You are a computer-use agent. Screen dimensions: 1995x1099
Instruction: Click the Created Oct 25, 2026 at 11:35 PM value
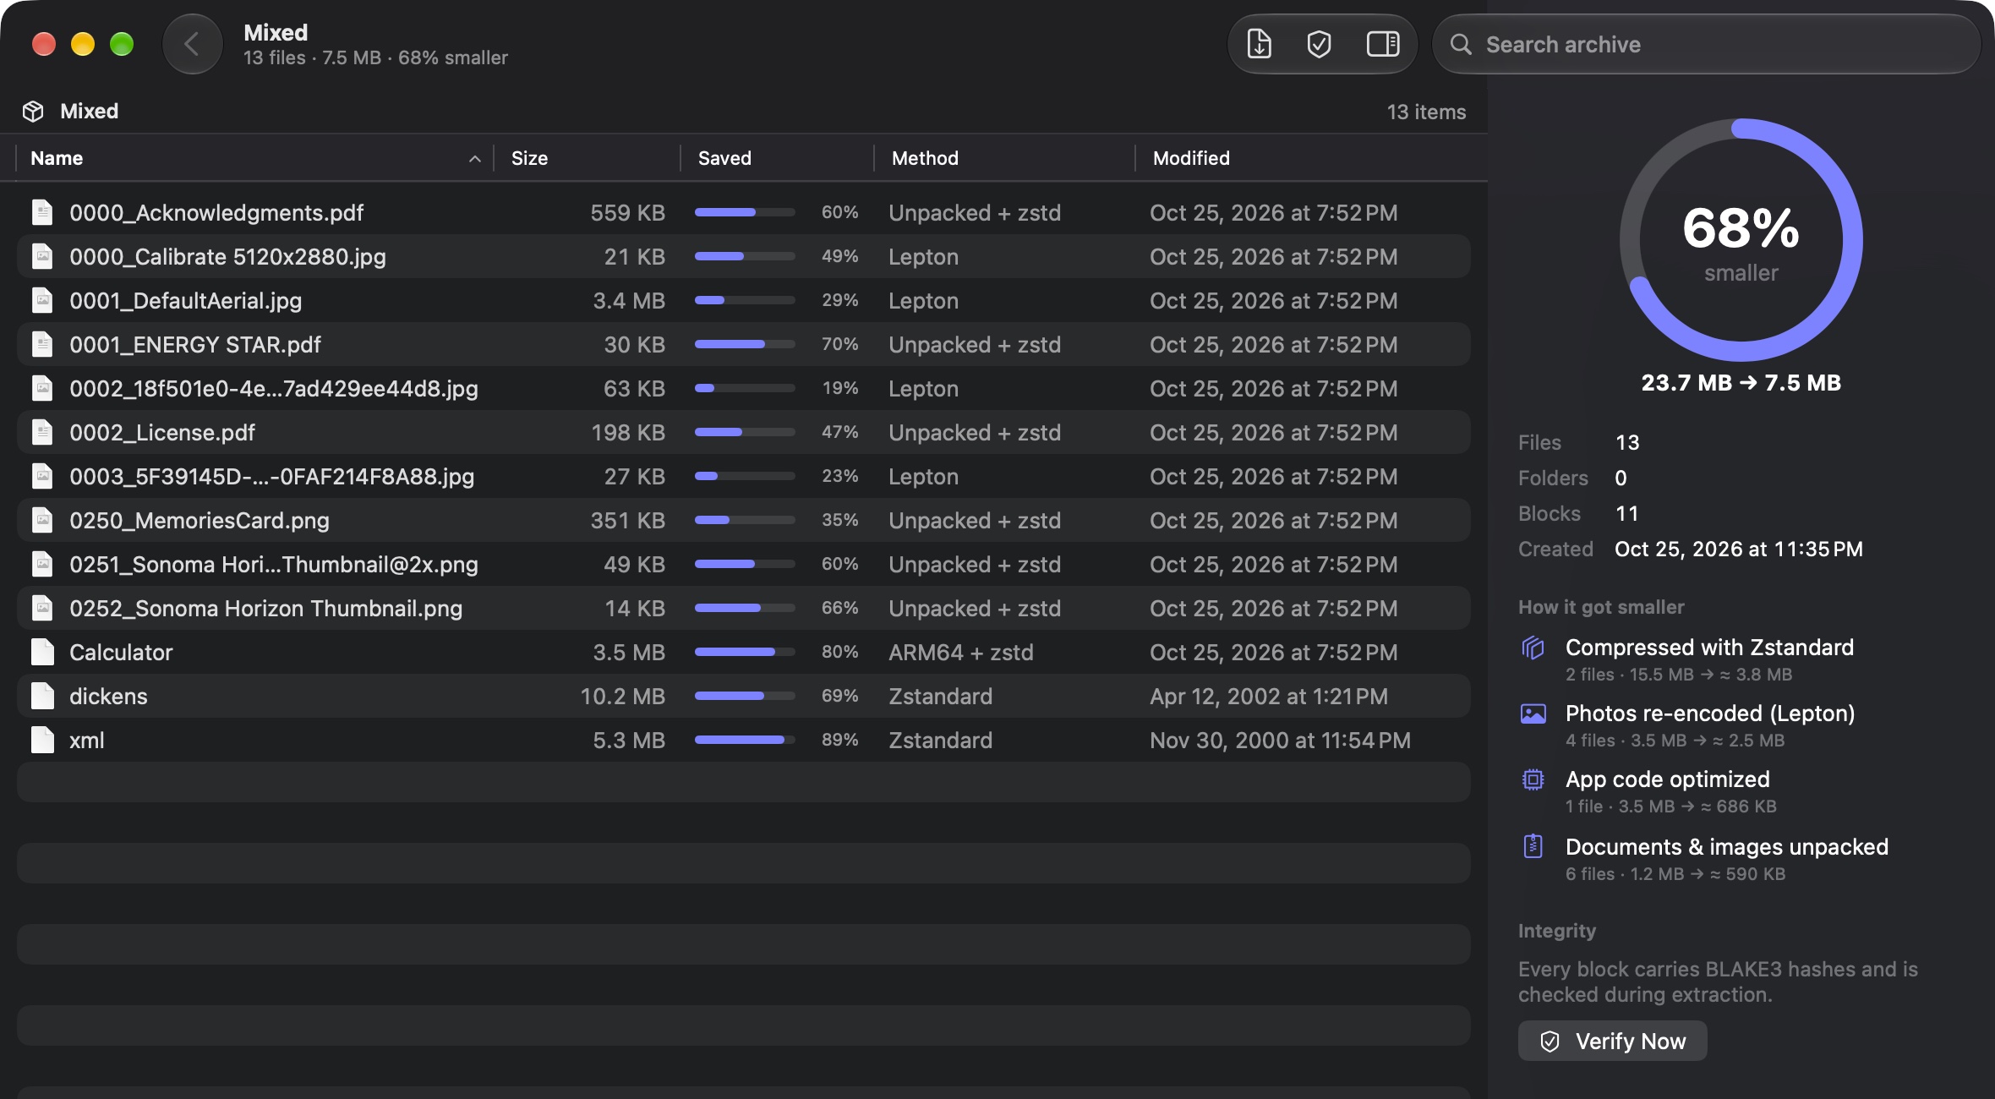pos(1738,549)
